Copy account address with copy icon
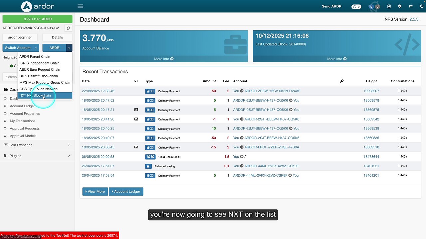426x239 pixels. pyautogui.click(x=68, y=28)
